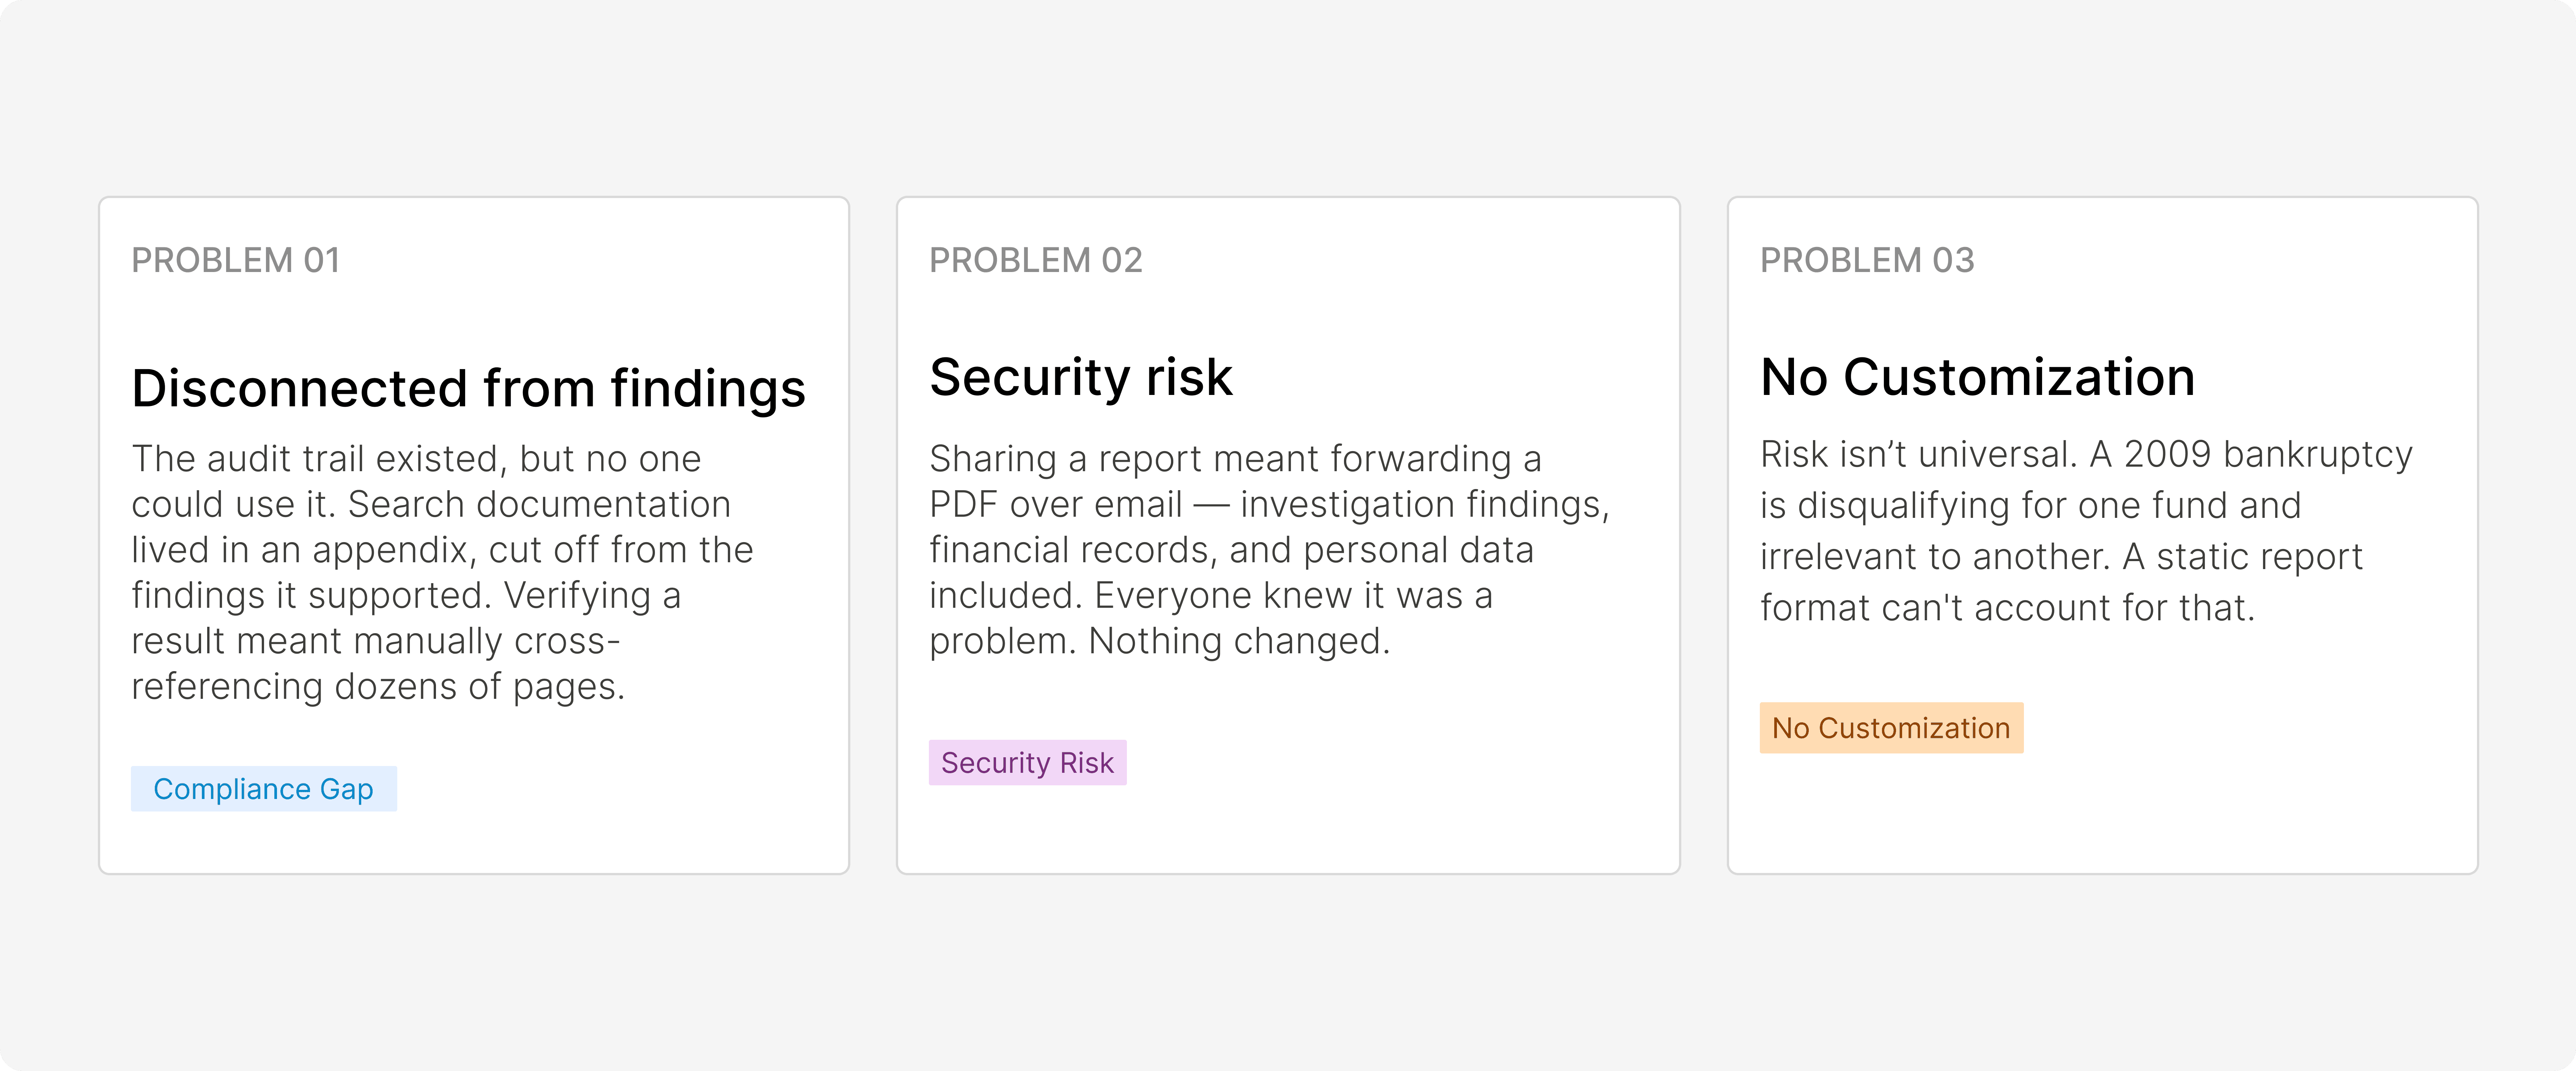Click 'Nothing changed.' in Problem 02 text
2576x1071 pixels.
tap(1239, 641)
